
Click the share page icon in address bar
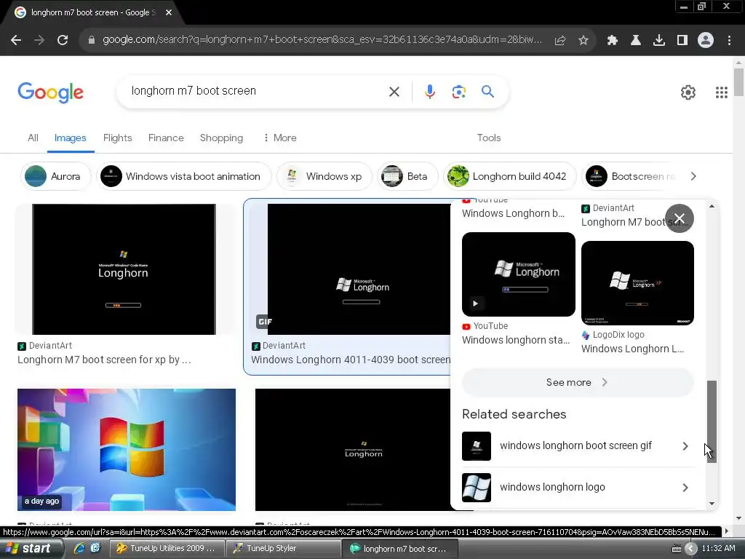coord(560,41)
